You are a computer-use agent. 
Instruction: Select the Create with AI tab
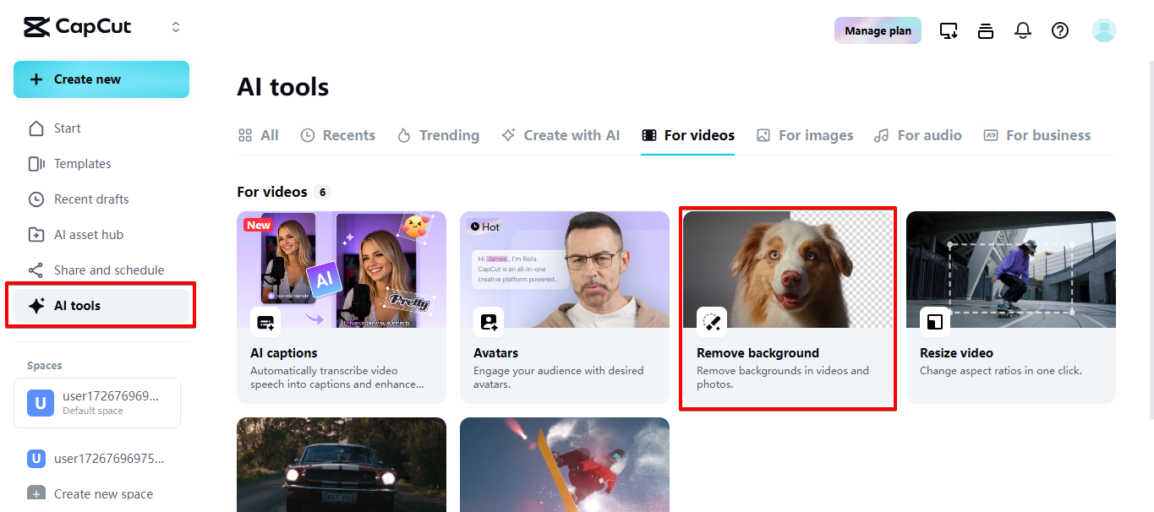(561, 135)
